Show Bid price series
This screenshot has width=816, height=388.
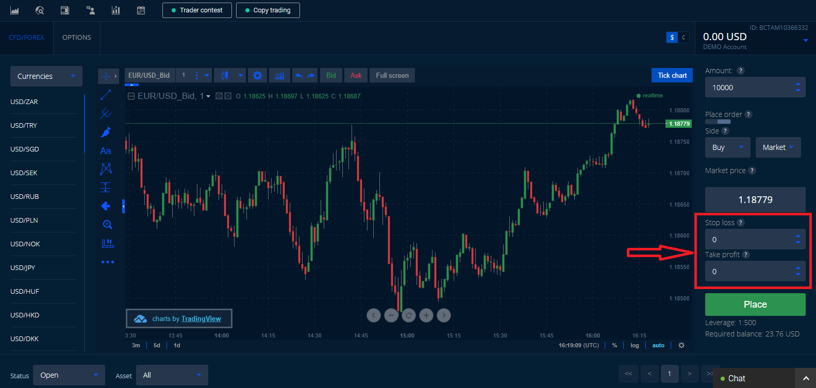(331, 76)
